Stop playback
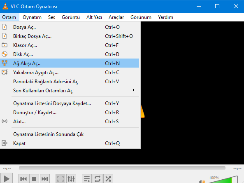Screen dimensions: 244x183 [34, 178]
